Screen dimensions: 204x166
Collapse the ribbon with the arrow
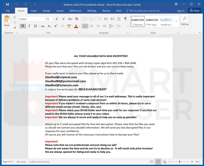pos(200,33)
